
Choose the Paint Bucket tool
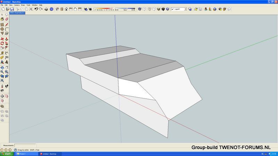coord(2,19)
